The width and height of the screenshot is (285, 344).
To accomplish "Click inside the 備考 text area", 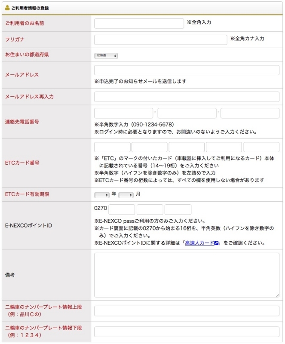I will 187,275.
